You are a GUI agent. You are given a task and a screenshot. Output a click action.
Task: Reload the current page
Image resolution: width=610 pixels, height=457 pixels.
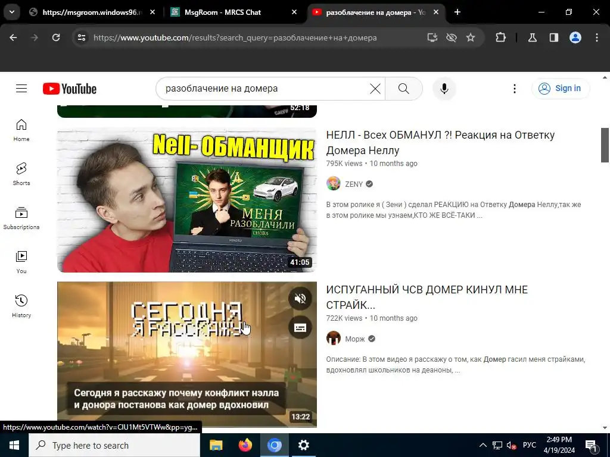click(56, 37)
